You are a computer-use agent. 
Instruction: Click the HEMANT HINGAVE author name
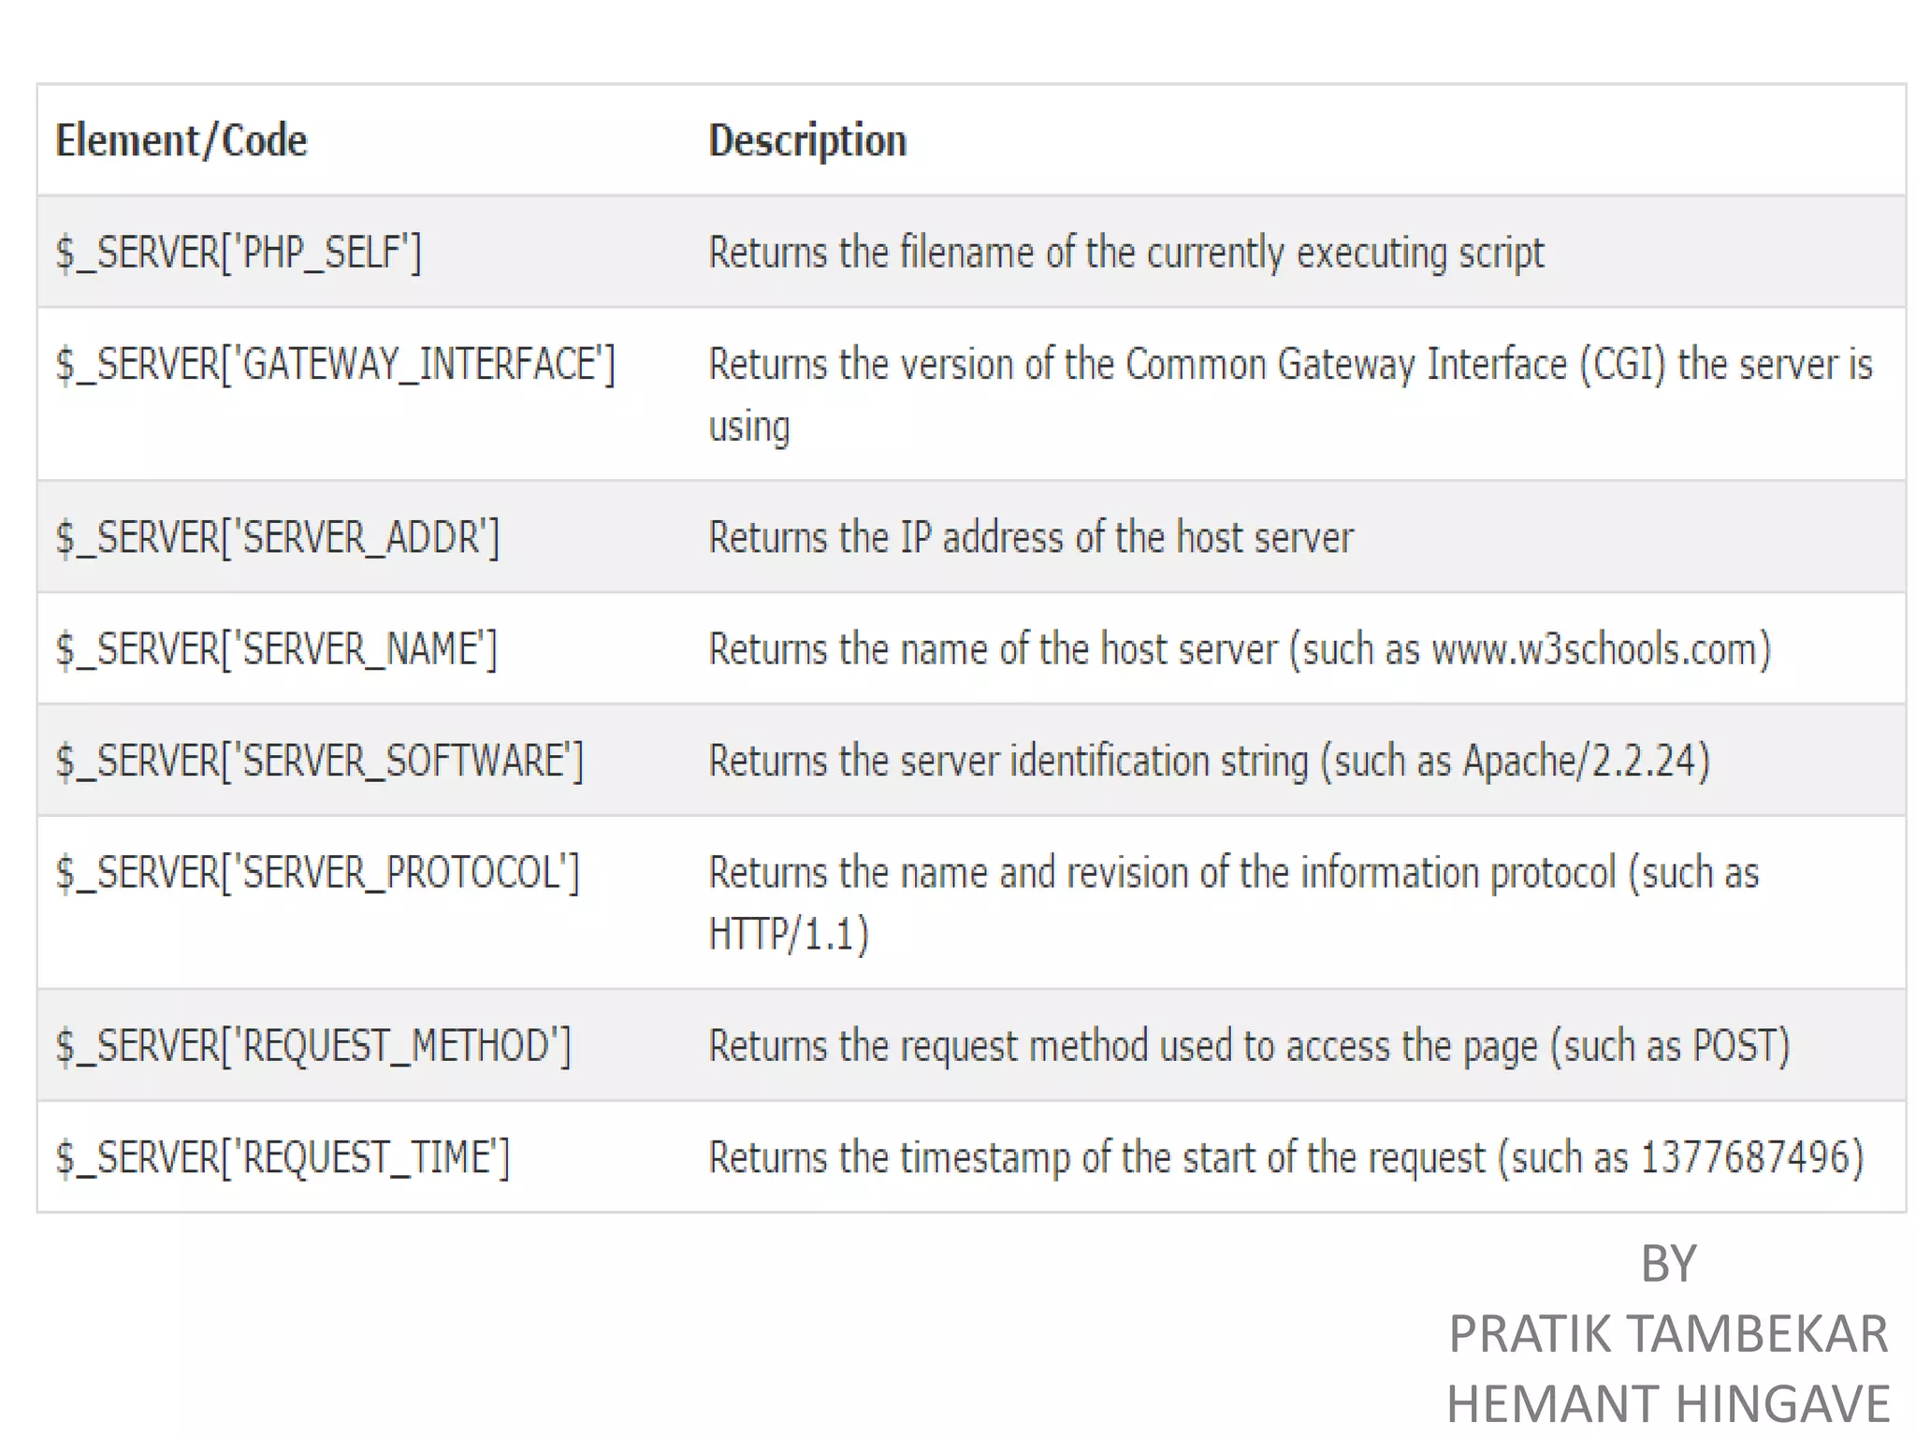click(x=1668, y=1404)
